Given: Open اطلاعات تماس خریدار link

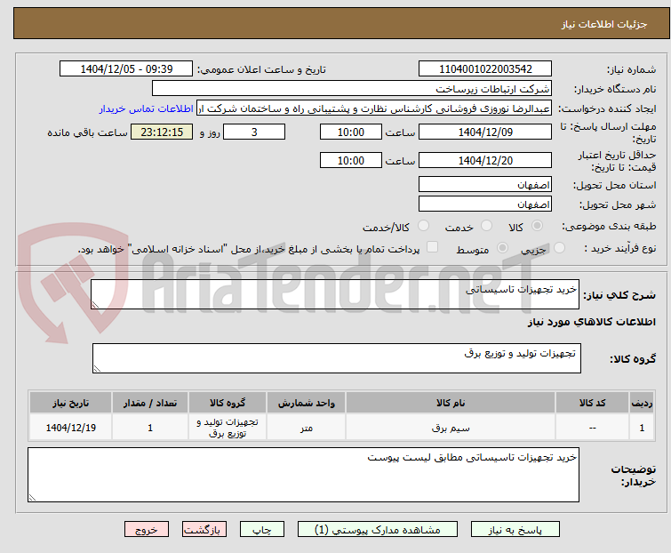Looking at the screenshot, I should [x=147, y=108].
